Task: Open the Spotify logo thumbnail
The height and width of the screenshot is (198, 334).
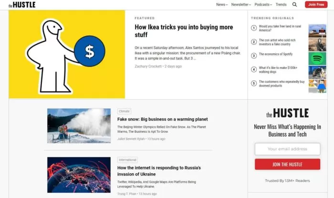Action: pyautogui.click(x=317, y=59)
